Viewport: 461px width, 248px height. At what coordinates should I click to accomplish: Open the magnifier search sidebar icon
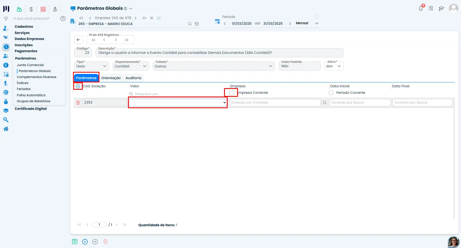[x=6, y=120]
